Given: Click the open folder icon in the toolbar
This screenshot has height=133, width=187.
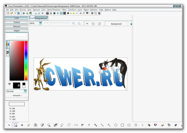Looking at the screenshot, I should [11, 13].
